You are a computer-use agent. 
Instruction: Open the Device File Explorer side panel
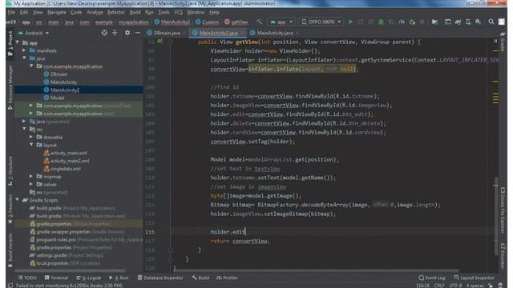(503, 210)
